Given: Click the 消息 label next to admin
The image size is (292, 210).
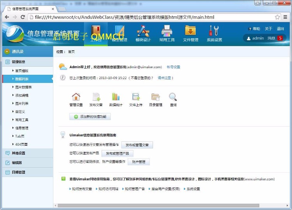Looking at the screenshot, I should click(x=271, y=38).
